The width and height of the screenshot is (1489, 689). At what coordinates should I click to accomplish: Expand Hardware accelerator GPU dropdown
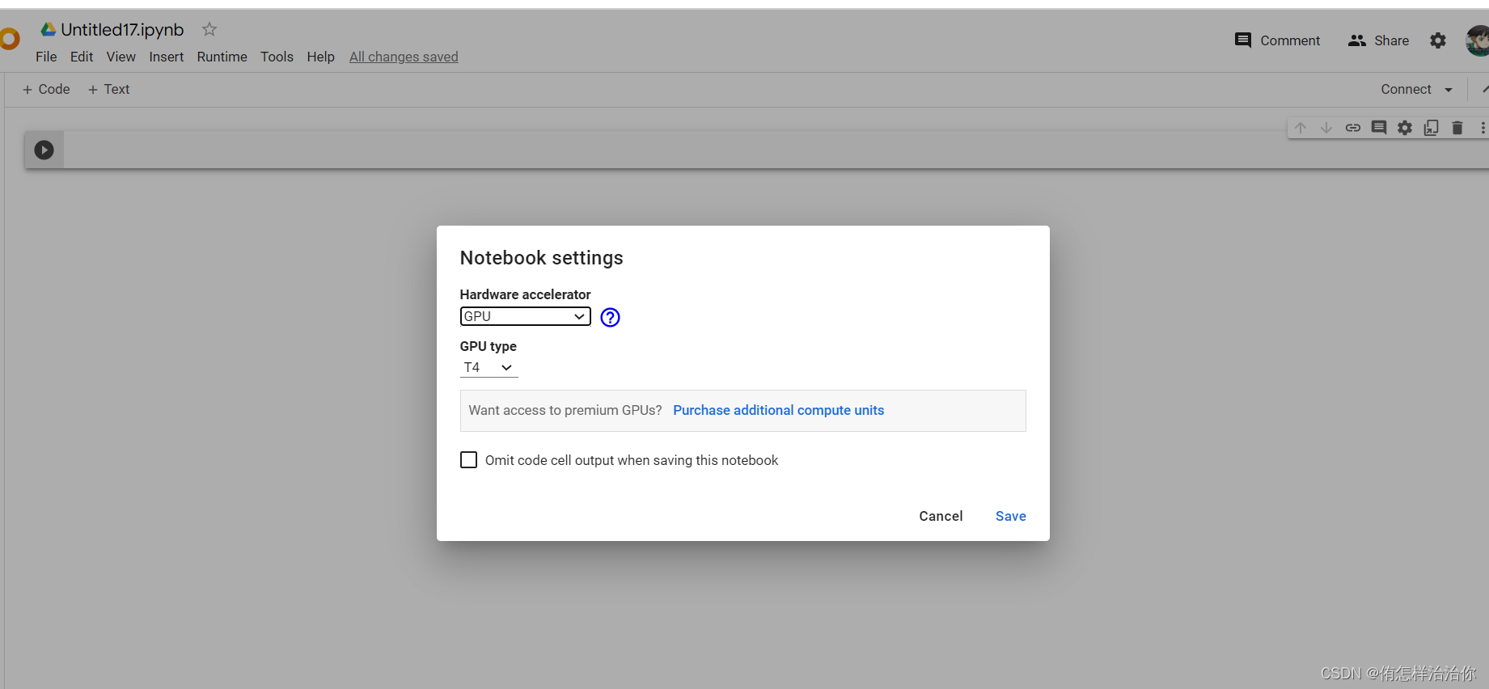click(x=525, y=316)
